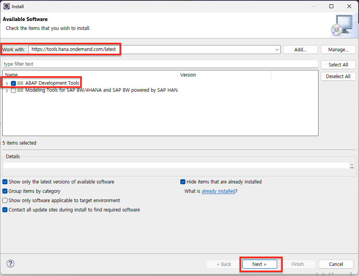359x276 pixels.
Task: Toggle Group items by category
Action: [x=5, y=191]
